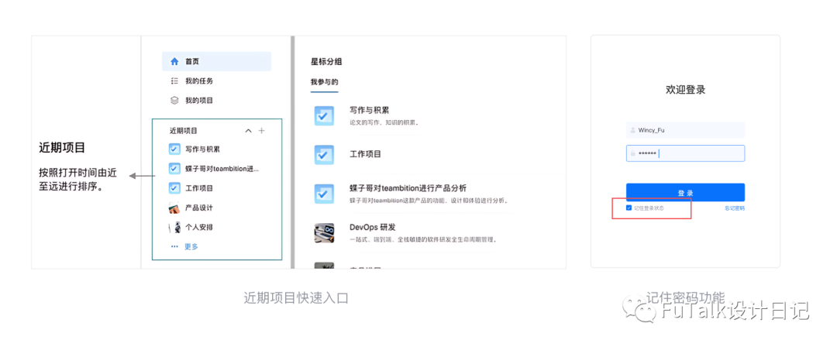
Task: Click into the username field showing Wincy_Fu
Action: pyautogui.click(x=685, y=129)
